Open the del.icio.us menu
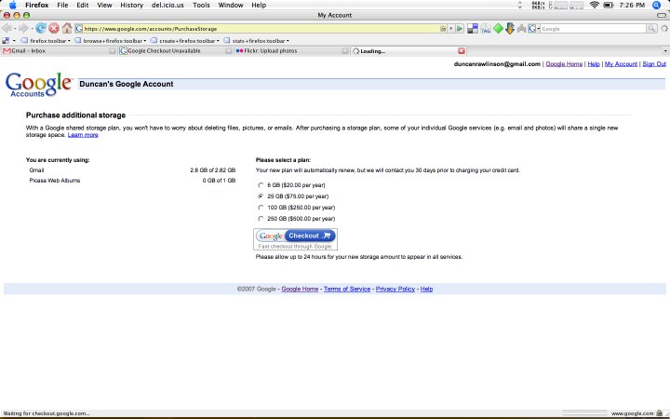Image resolution: width=670 pixels, height=419 pixels. (x=167, y=6)
